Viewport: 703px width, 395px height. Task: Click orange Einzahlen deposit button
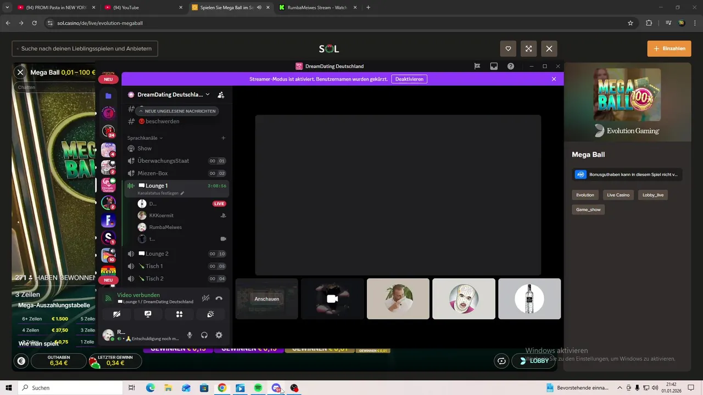(670, 48)
